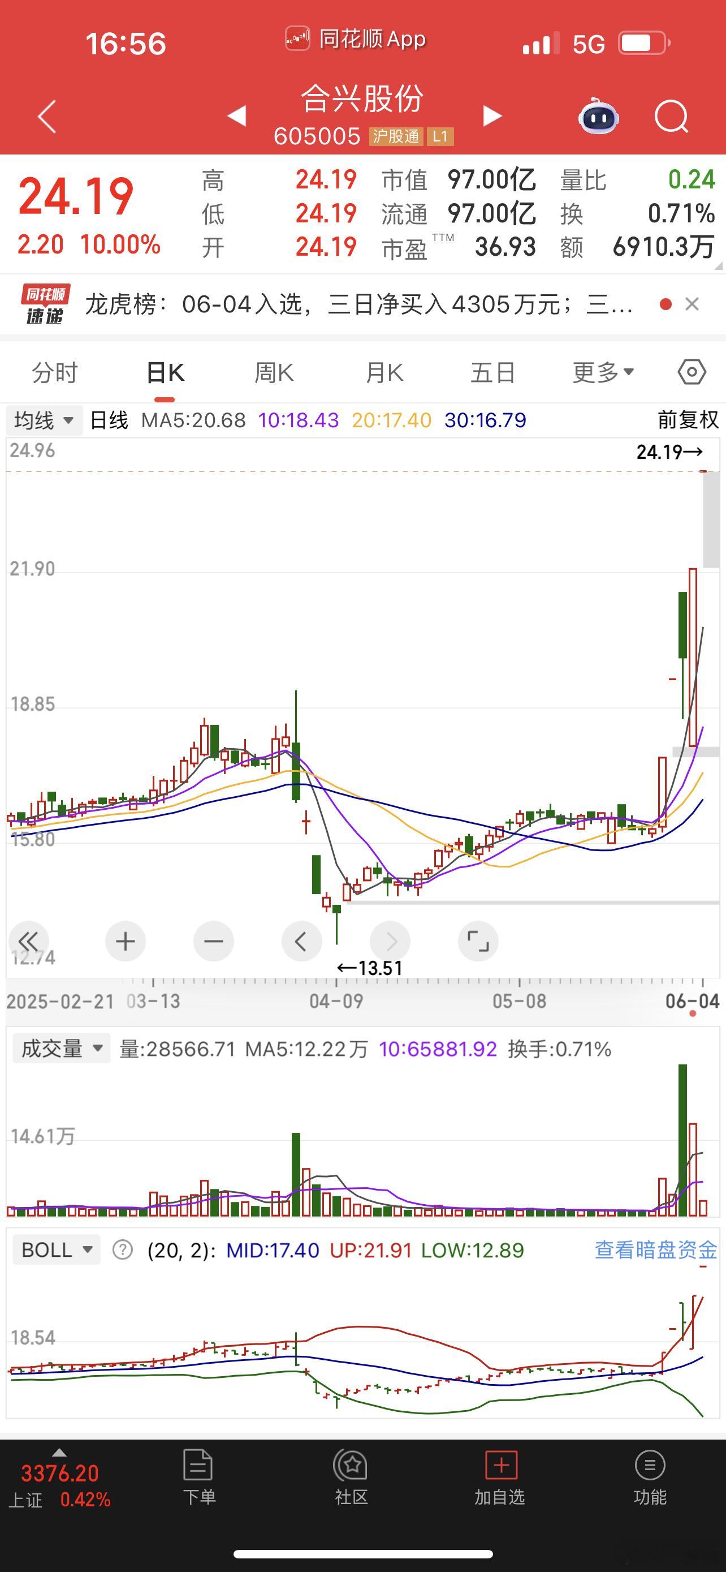Select 月K tab

(384, 372)
